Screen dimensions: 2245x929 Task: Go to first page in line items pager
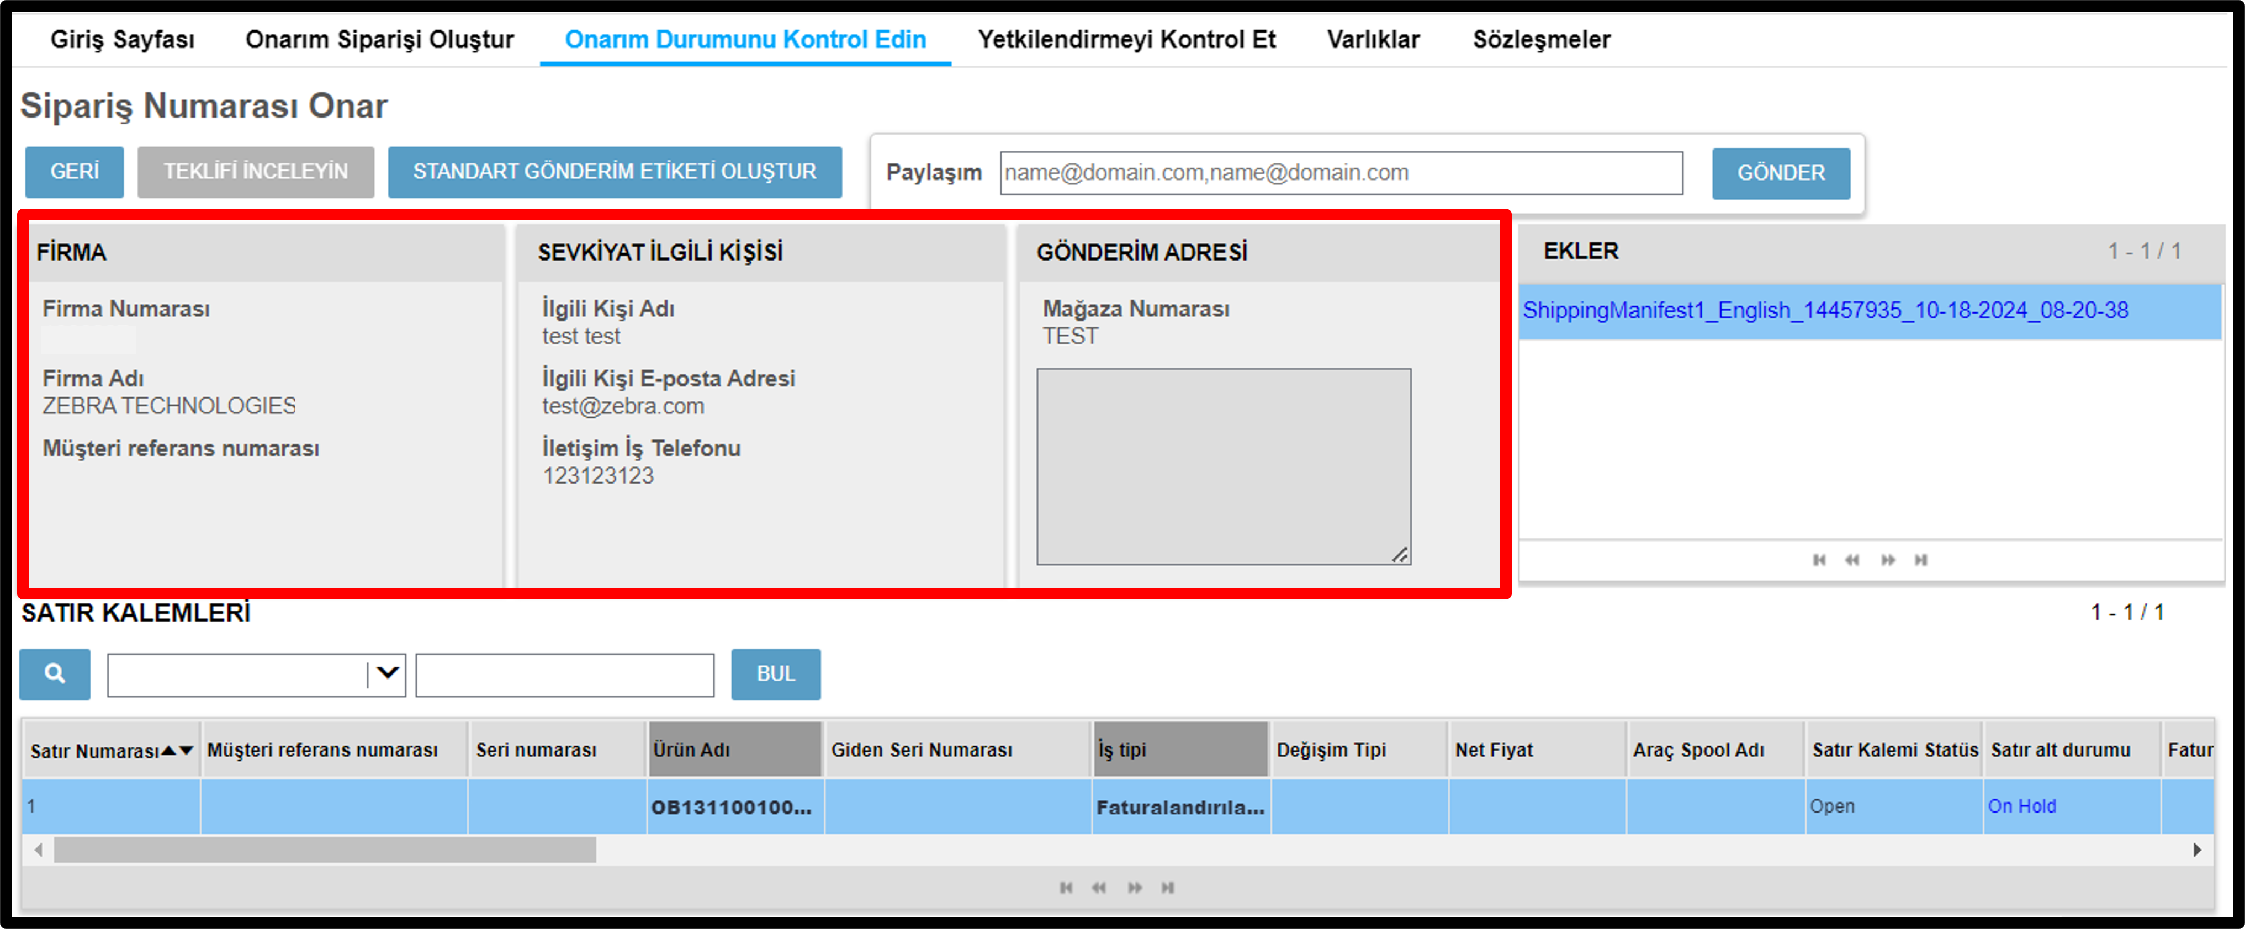click(1066, 888)
